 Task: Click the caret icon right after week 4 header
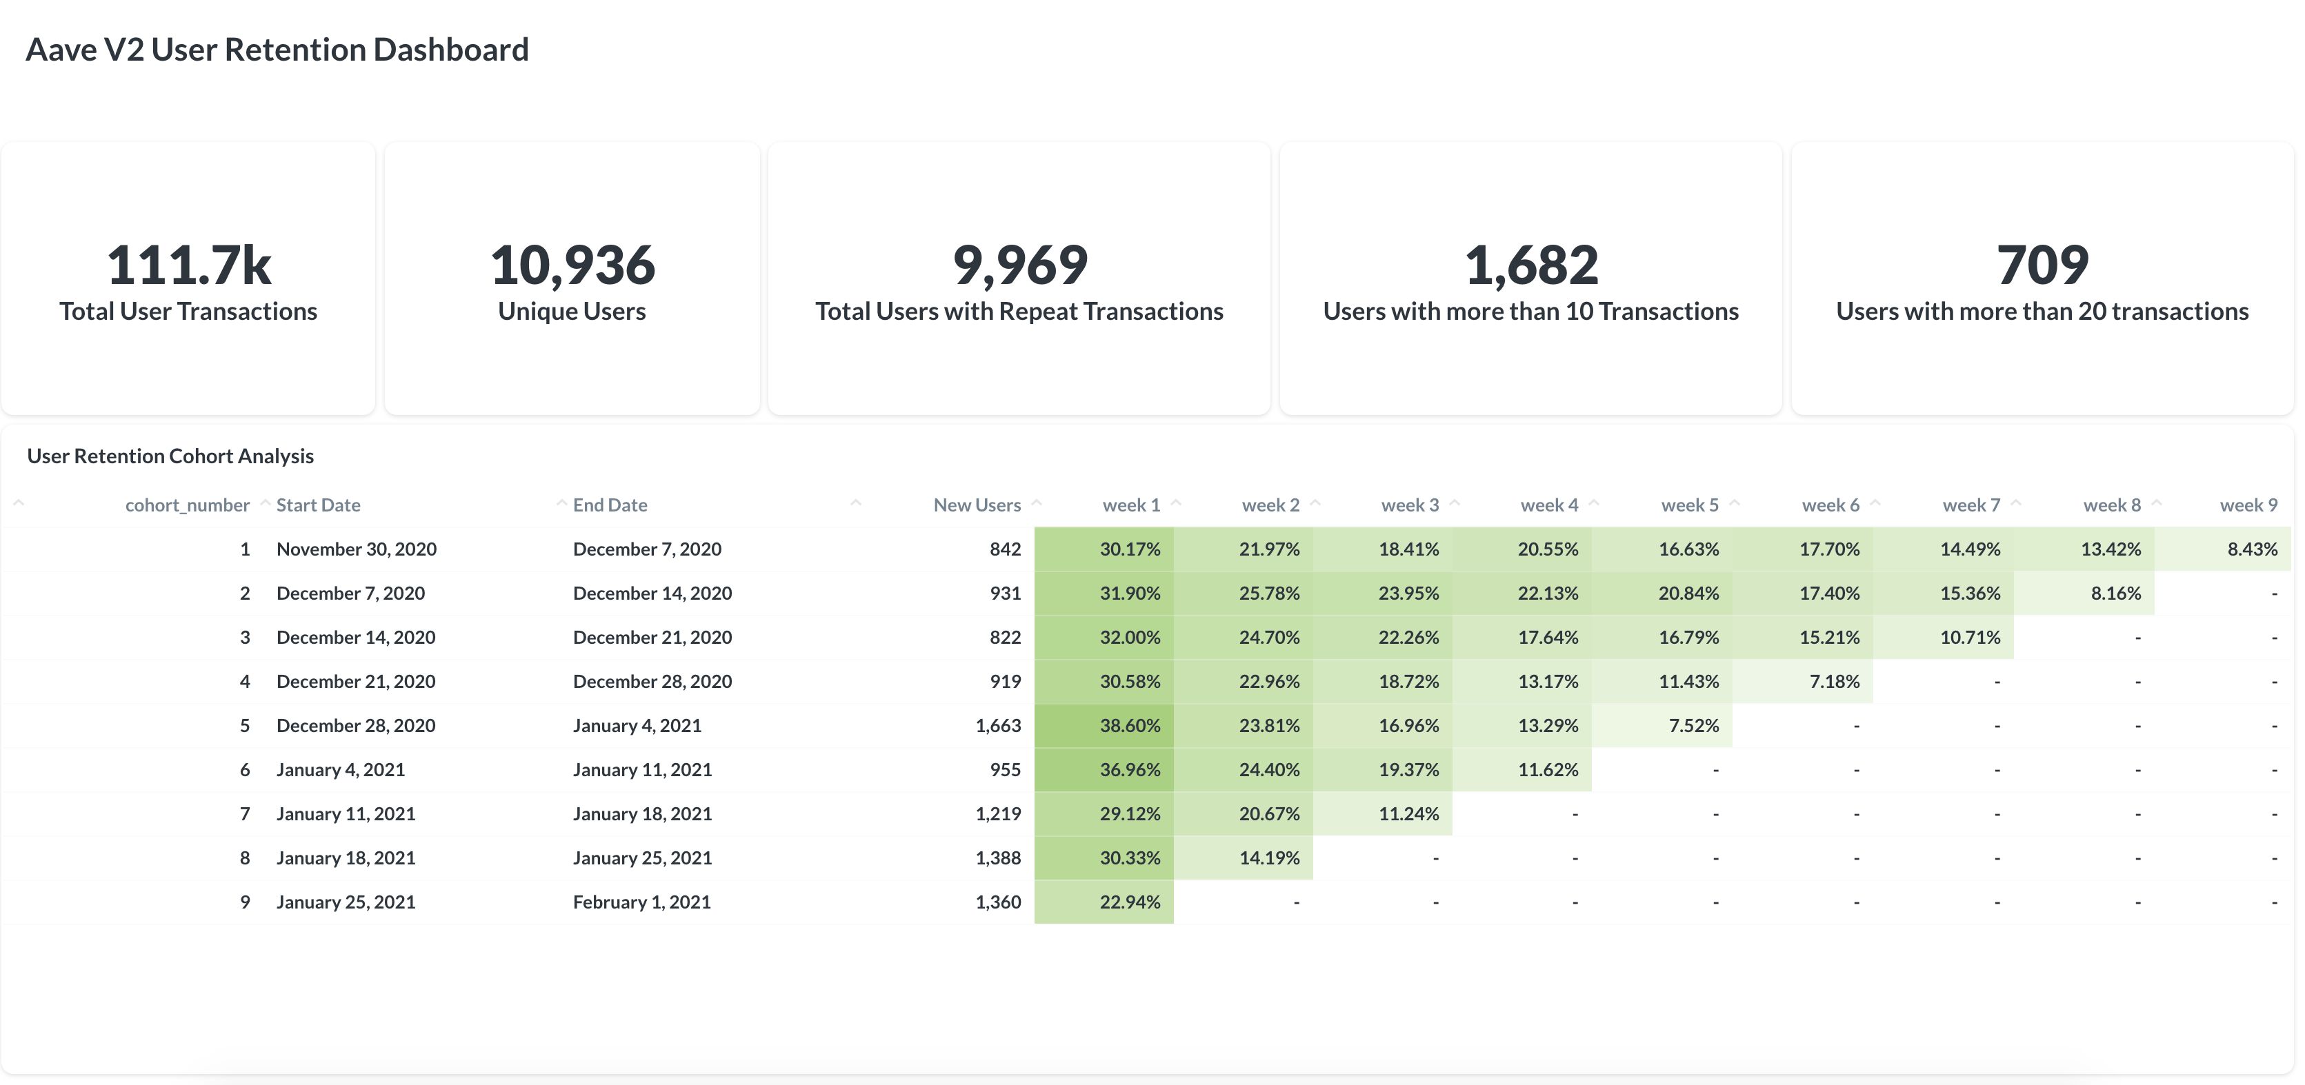coord(1594,504)
